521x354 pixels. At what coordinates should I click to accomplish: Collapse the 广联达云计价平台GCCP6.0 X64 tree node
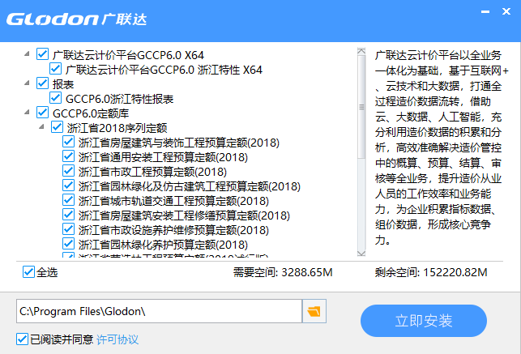tap(28, 55)
